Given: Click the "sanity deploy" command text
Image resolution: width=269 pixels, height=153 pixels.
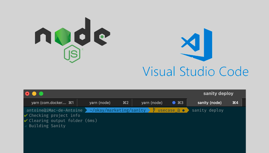Looking at the screenshot, I should 208,110.
